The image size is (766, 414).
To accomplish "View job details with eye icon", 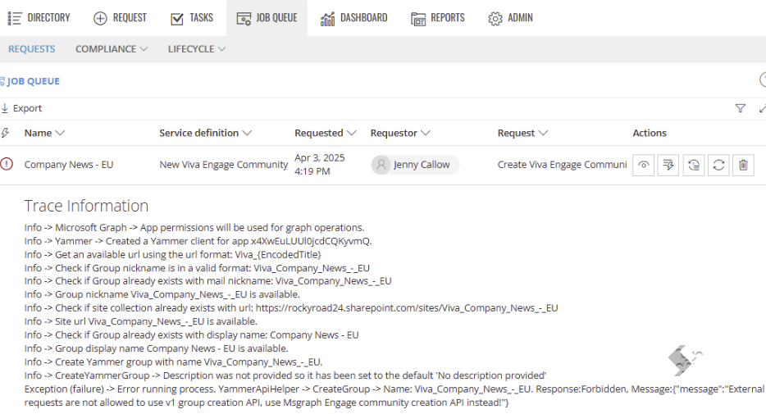I will pos(643,165).
